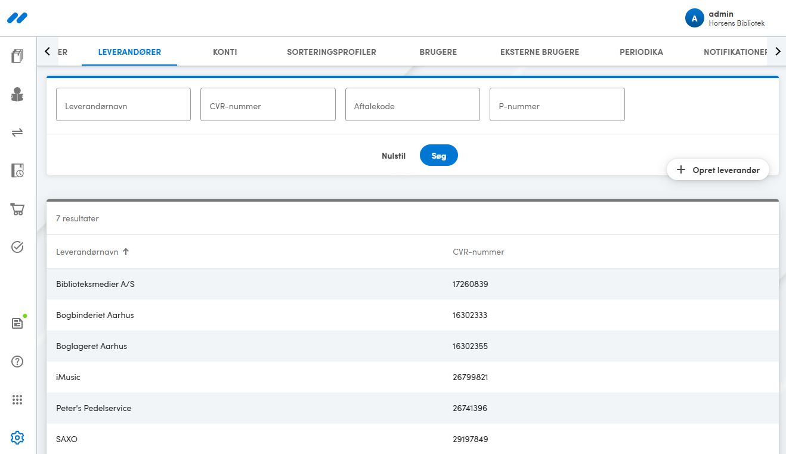The image size is (786, 454).
Task: Select the iMusic supplier row
Action: click(x=413, y=377)
